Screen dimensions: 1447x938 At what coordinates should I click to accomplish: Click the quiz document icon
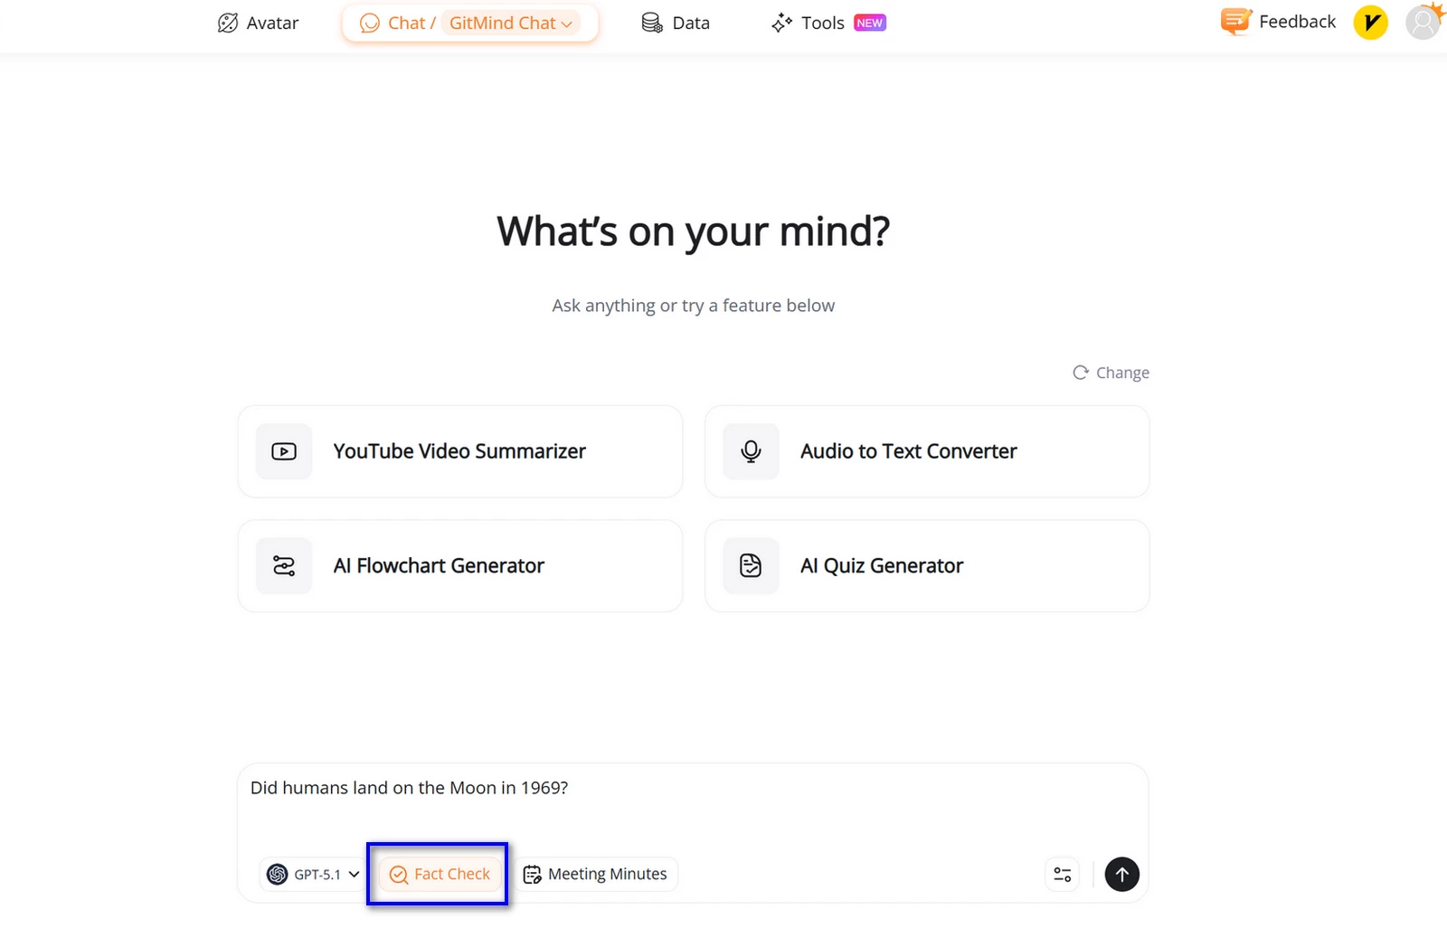pyautogui.click(x=751, y=566)
